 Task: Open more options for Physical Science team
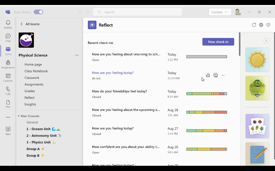coord(77,55)
